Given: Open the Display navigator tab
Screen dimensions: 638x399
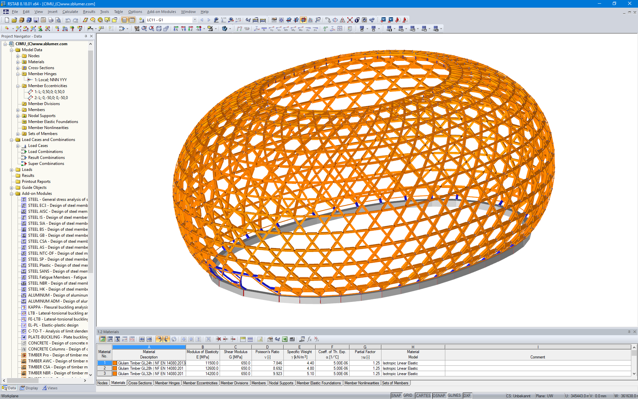Looking at the screenshot, I should (x=29, y=388).
